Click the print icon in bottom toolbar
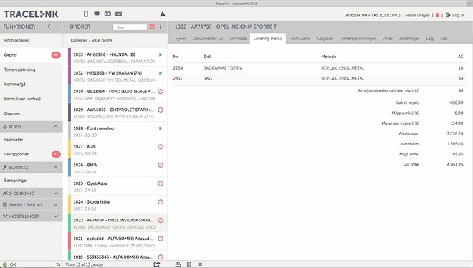The image size is (473, 268). tap(178, 264)
